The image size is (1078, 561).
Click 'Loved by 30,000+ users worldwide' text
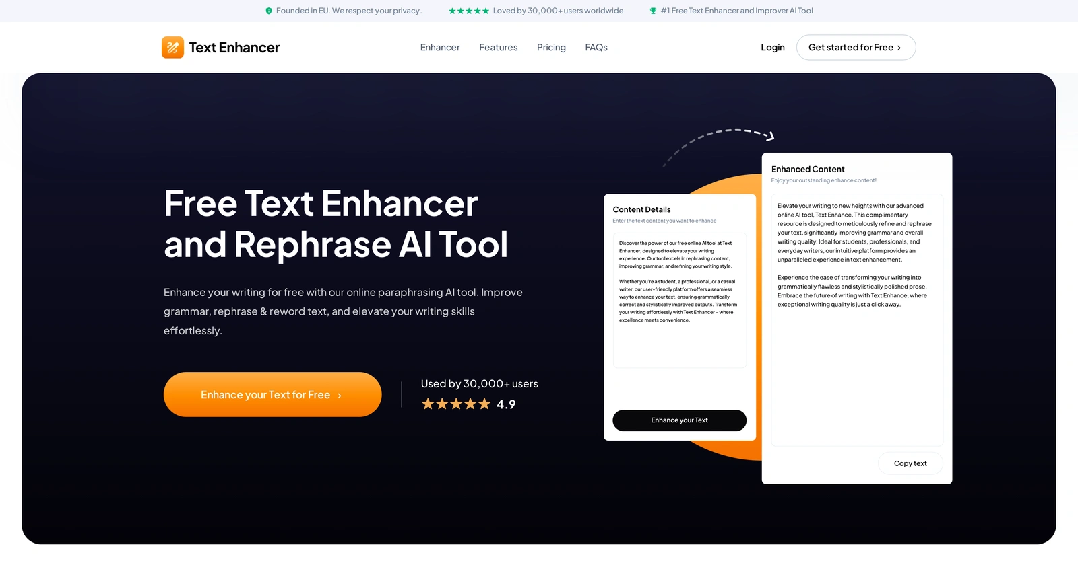click(558, 11)
